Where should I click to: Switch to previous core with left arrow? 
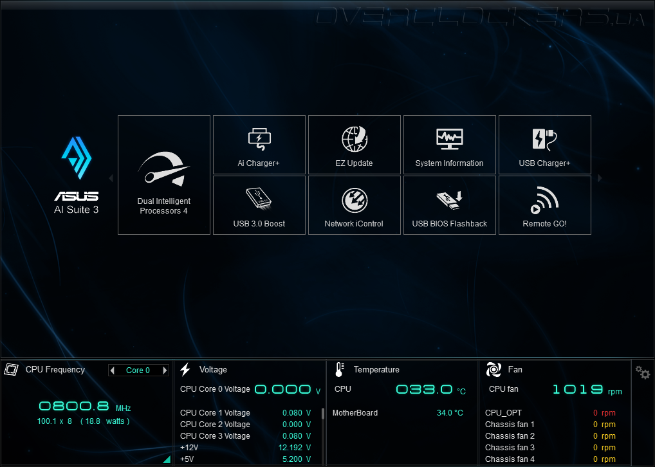click(x=112, y=371)
